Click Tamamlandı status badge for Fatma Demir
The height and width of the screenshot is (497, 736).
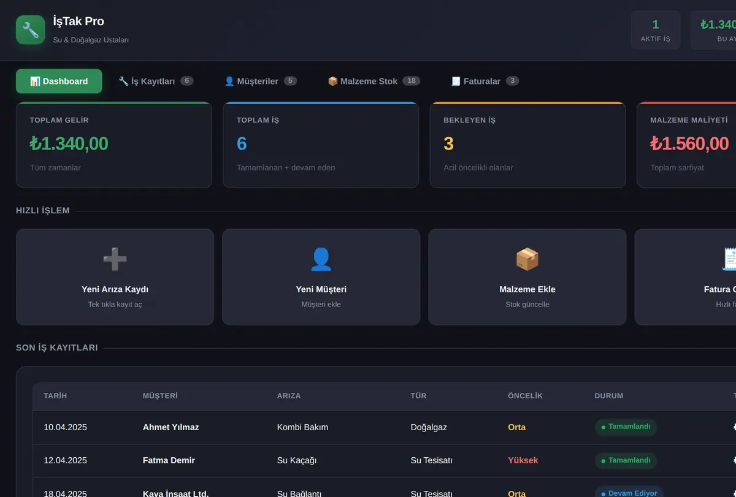point(626,460)
